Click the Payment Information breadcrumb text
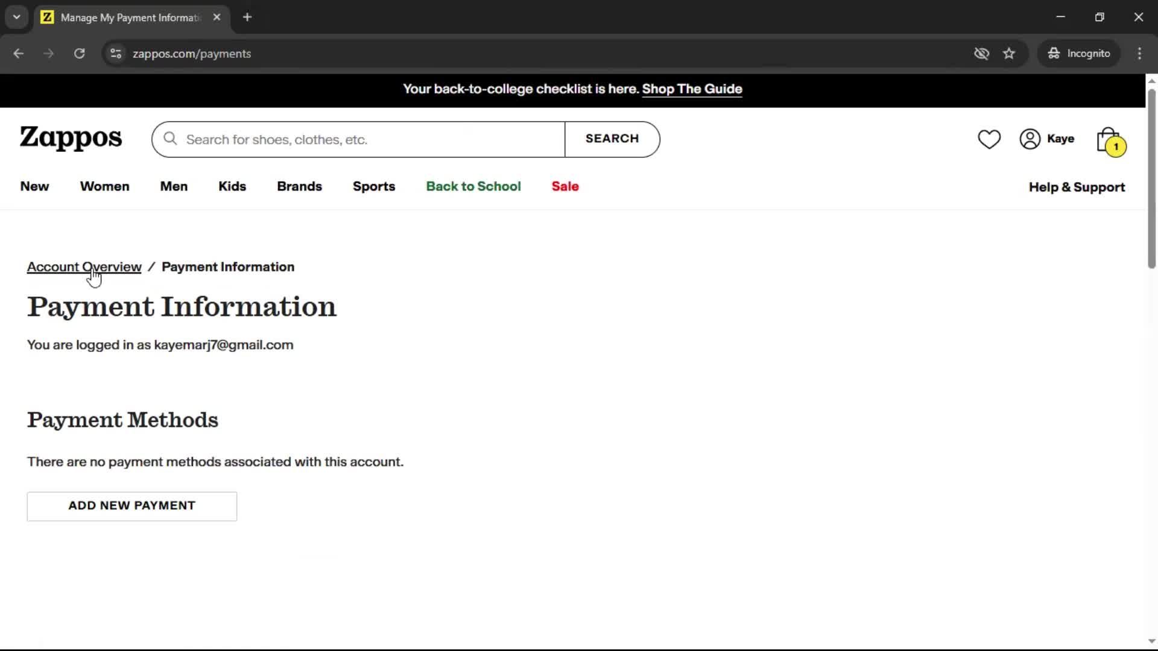This screenshot has width=1158, height=651. point(228,267)
